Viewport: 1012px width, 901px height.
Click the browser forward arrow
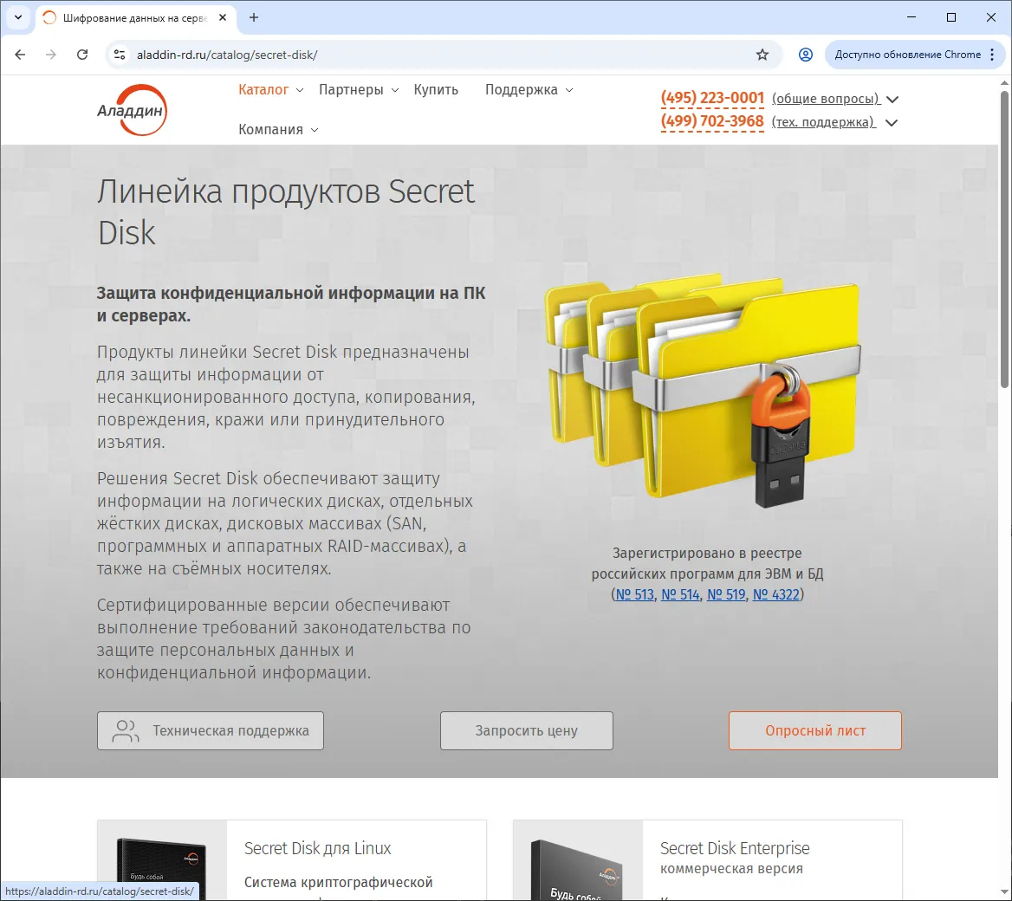coord(51,55)
